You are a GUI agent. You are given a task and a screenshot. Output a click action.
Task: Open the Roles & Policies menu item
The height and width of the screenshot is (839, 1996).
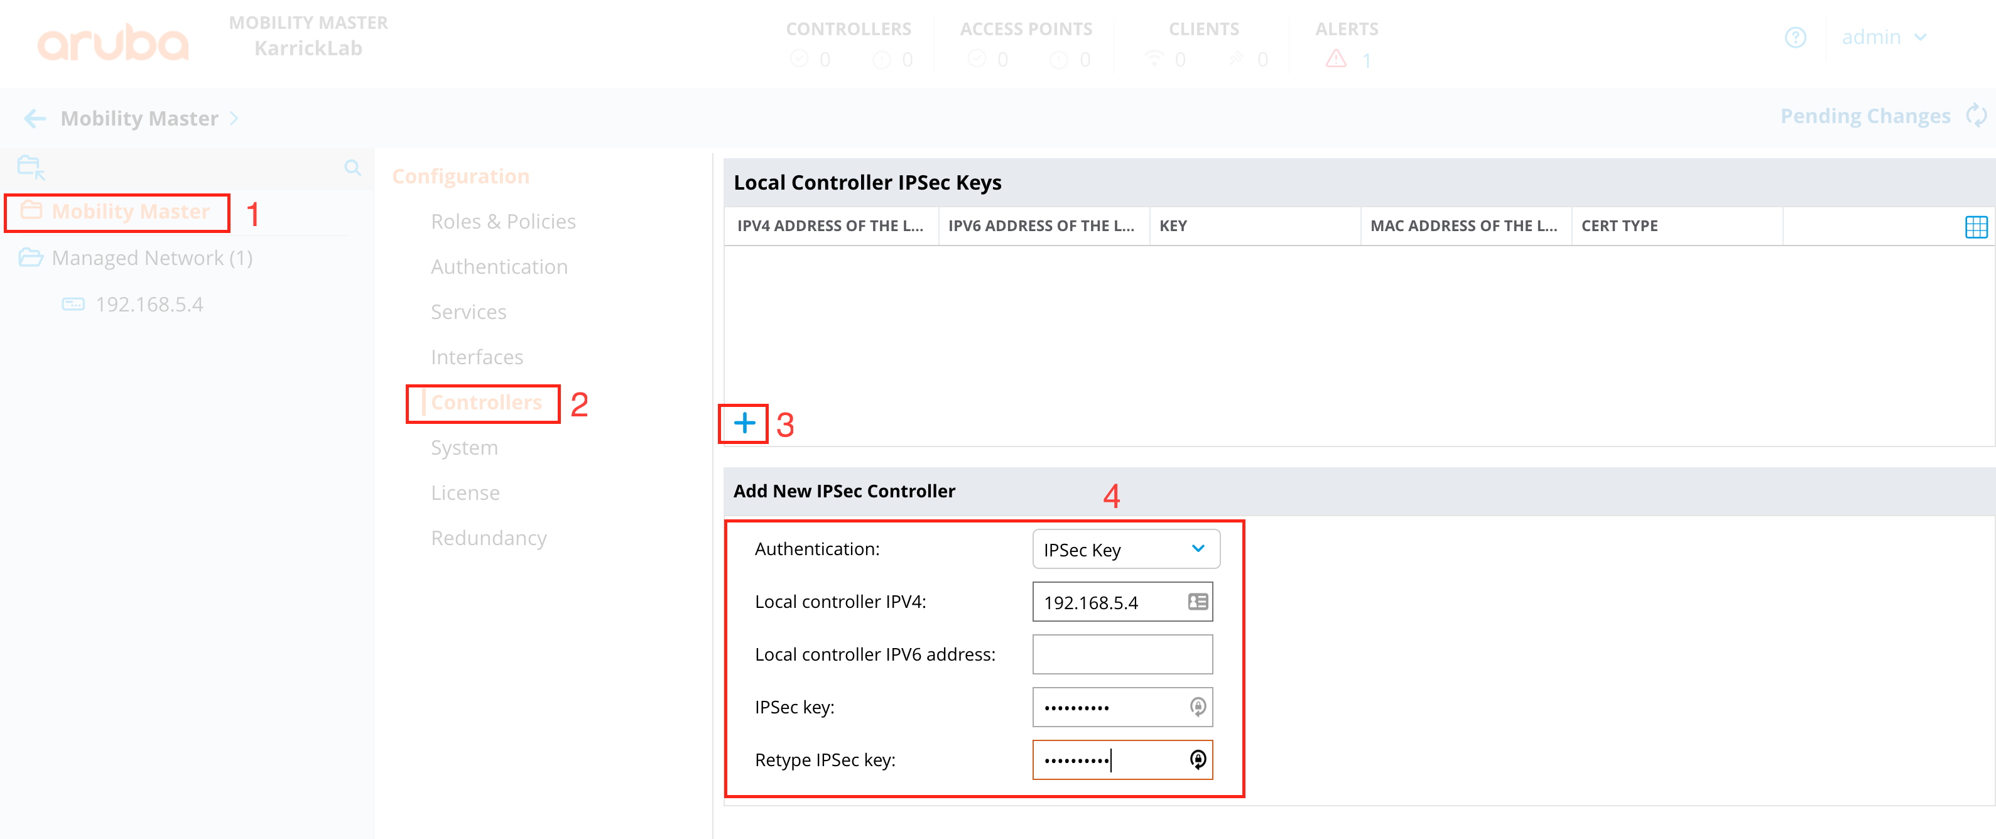[503, 222]
